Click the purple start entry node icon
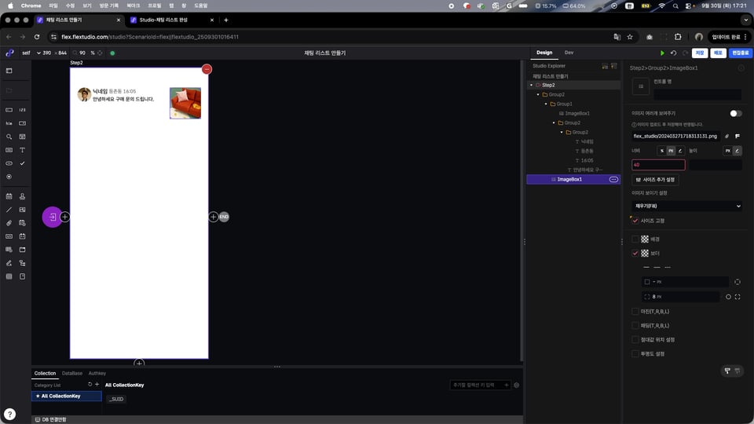 52,217
